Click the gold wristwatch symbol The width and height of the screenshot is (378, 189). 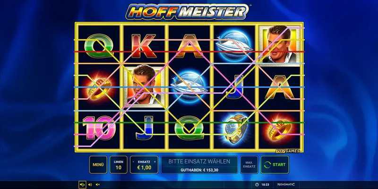click(x=234, y=129)
